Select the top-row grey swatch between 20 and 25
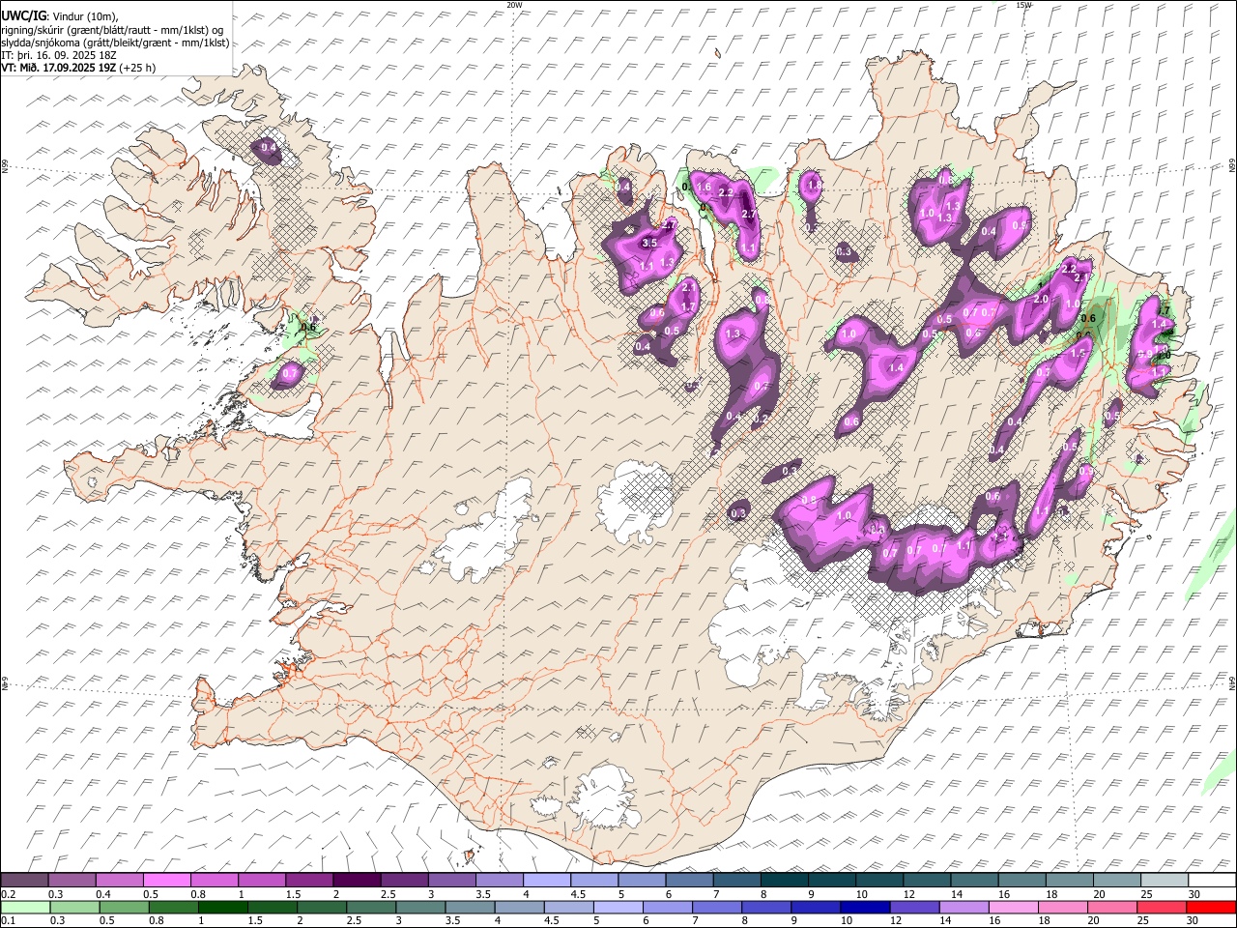1237x928 pixels. (x=1116, y=880)
